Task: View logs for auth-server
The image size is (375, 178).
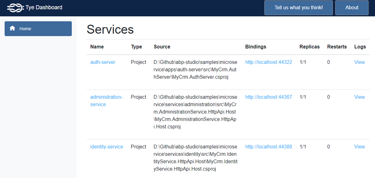Action: (359, 62)
